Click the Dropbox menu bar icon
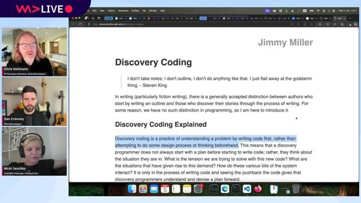Viewport: 361px width, 203px height. point(281,11)
